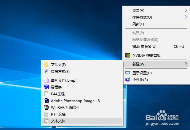190x130 pixels.
Task: Click the WinRAR stacked books icon
Action: pyautogui.click(x=46, y=107)
